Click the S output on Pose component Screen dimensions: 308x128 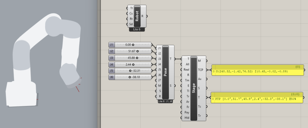pyautogui.click(x=170, y=86)
